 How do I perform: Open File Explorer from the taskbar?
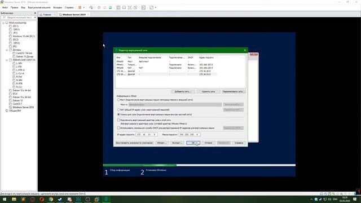[14, 199]
